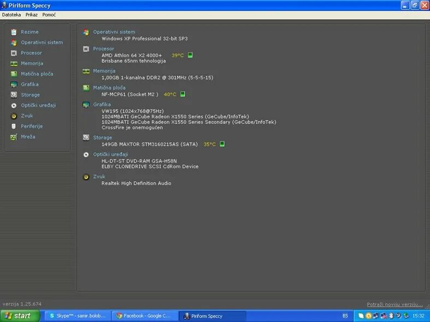Click the text AMD Athlon 64 X2 4000+
Viewport: 430px width, 322px height.
coord(132,55)
